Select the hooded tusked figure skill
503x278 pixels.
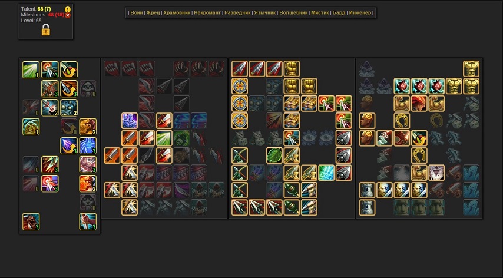31,221
